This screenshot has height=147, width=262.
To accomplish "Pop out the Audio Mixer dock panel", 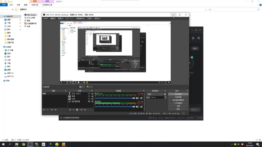I will (144, 91).
